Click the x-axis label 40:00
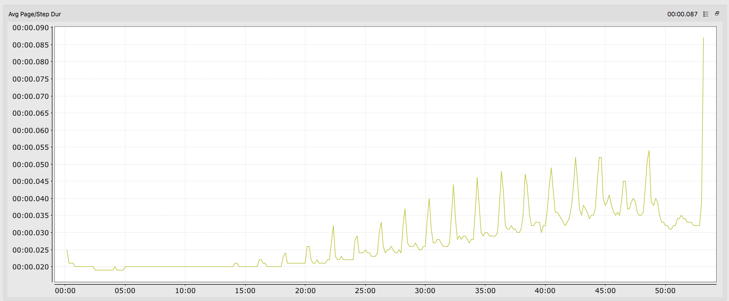 (x=545, y=291)
